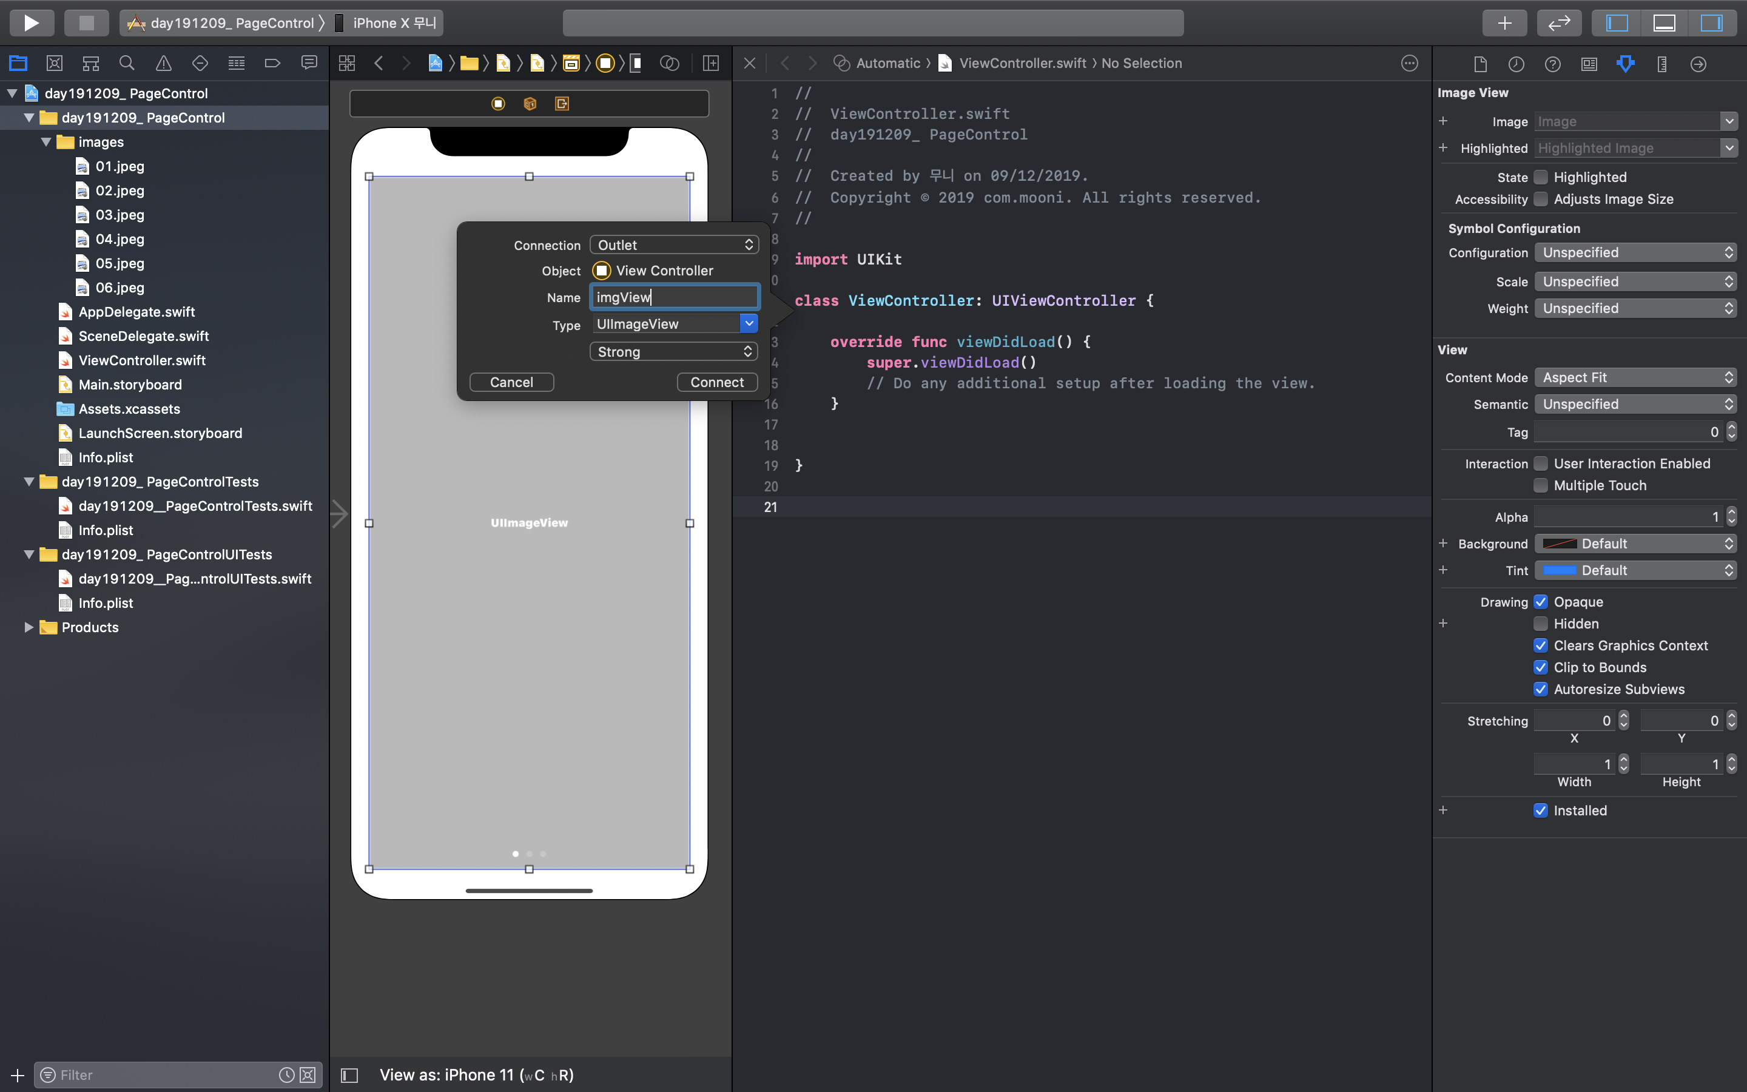Screen dimensions: 1747x1092
Task: Open the Library plus button
Action: [x=1504, y=22]
